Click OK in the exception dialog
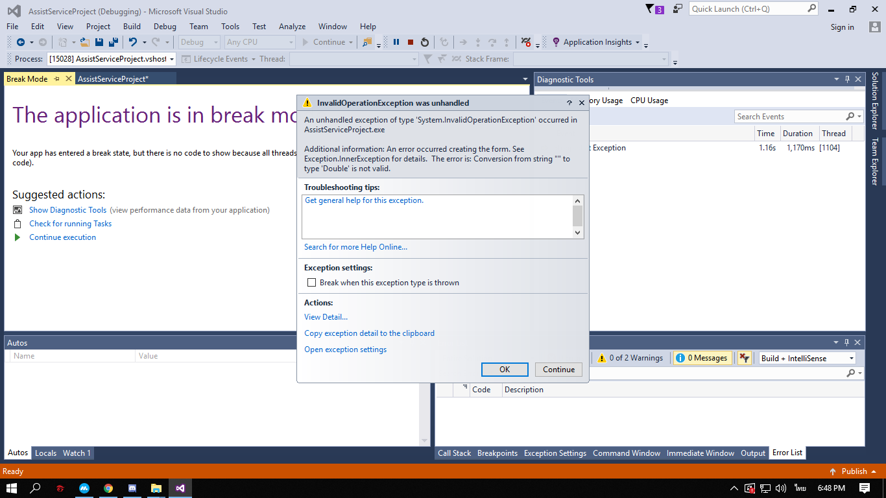Image resolution: width=886 pixels, height=498 pixels. point(505,370)
